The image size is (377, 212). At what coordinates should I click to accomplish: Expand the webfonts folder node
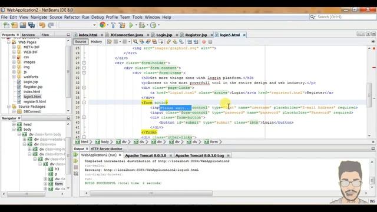point(14,77)
